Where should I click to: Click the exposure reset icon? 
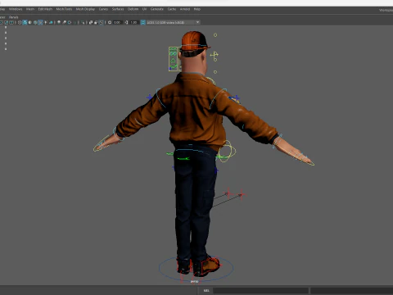pyautogui.click(x=110, y=22)
